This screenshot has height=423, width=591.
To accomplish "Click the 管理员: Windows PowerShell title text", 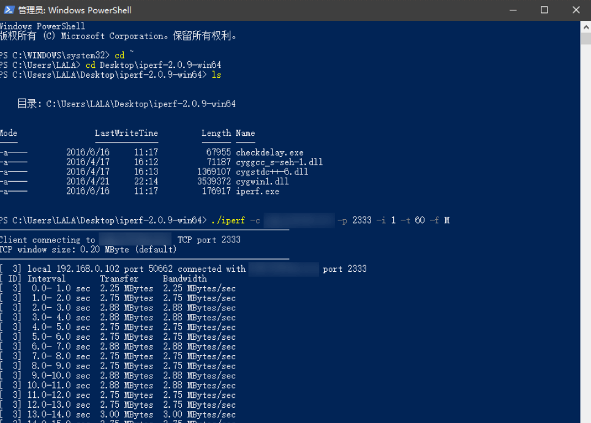I will 75,10.
